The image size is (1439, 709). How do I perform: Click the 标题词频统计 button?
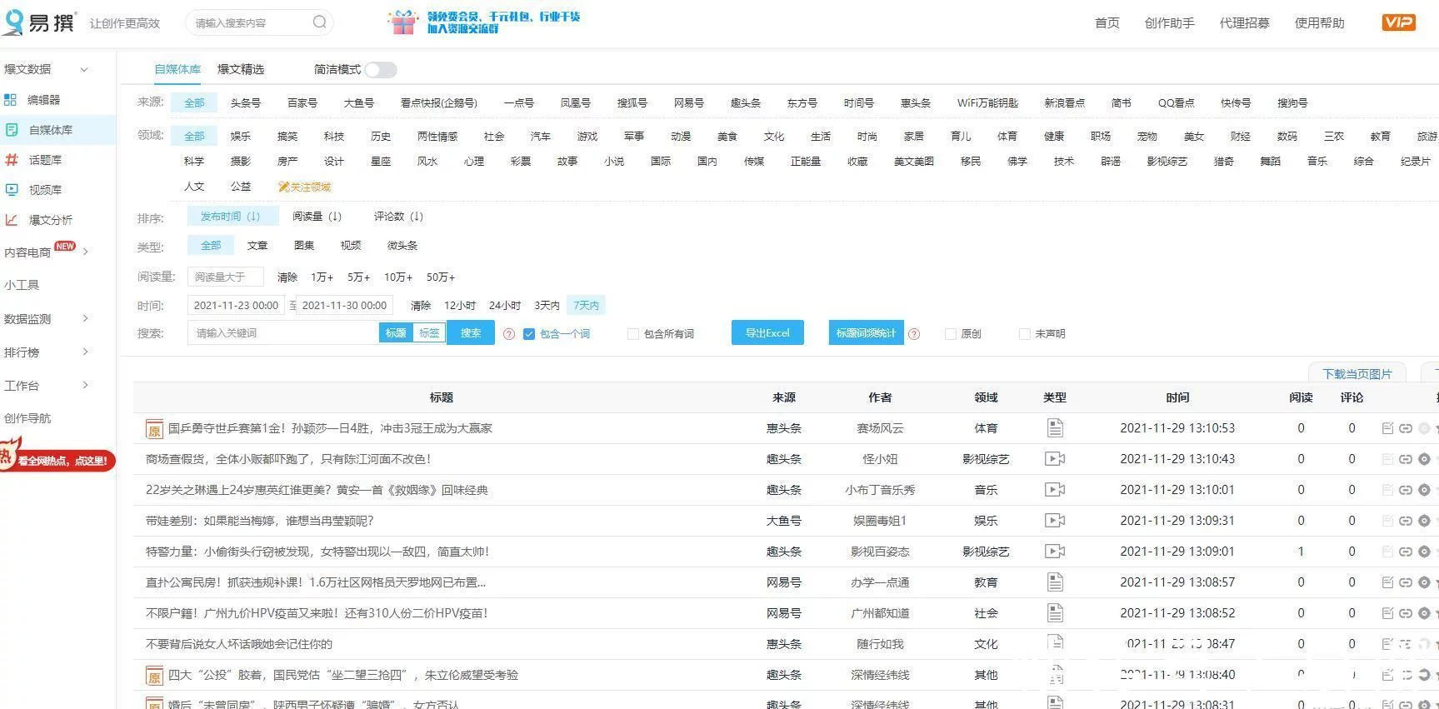(x=866, y=333)
